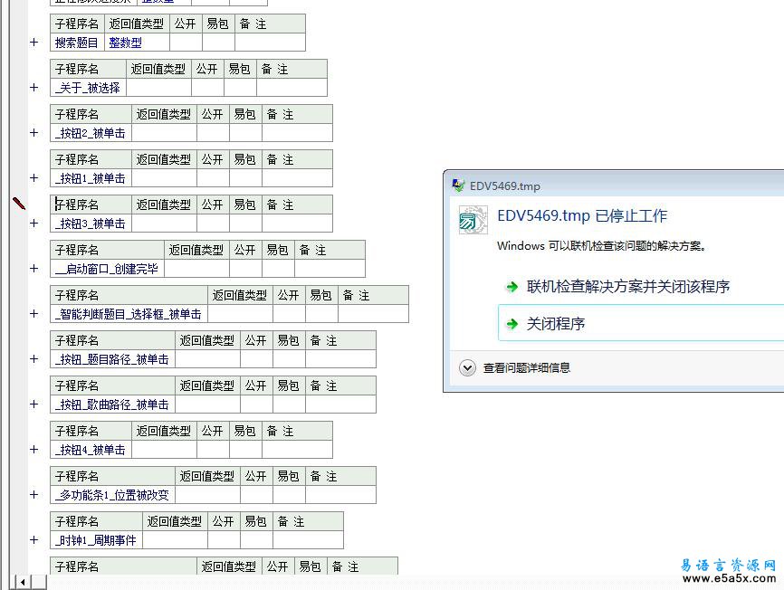Click the 备注 cell of _关于_被选择
Image resolution: width=784 pixels, height=590 pixels.
coord(292,88)
